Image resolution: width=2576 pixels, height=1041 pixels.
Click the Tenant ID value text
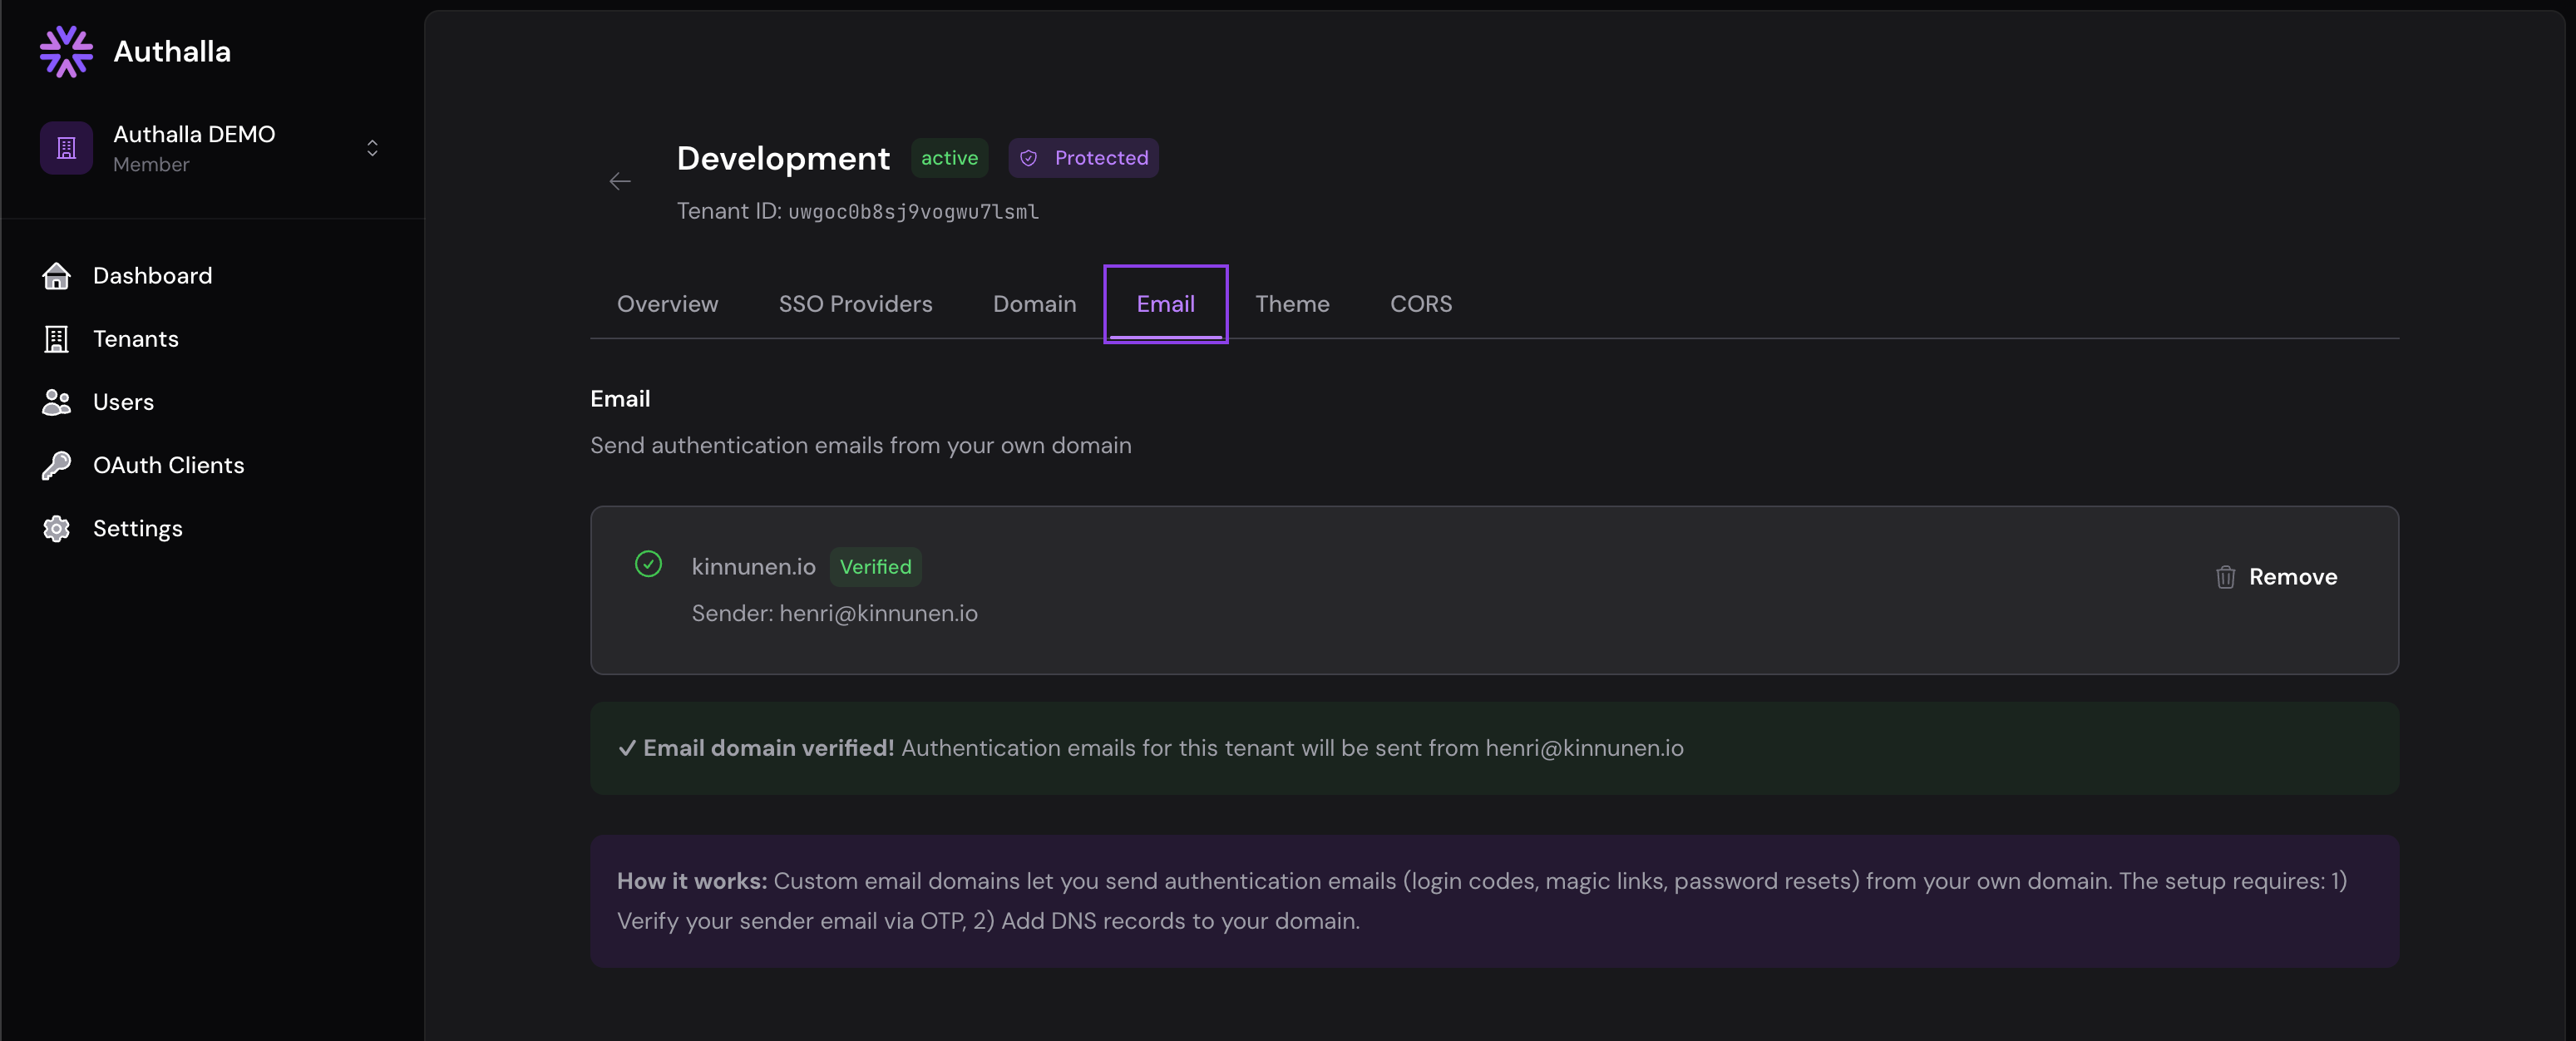(x=913, y=212)
